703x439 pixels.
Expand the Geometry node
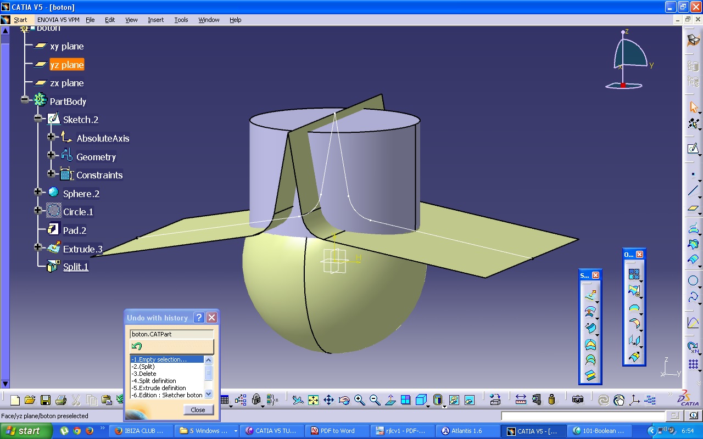[51, 155]
